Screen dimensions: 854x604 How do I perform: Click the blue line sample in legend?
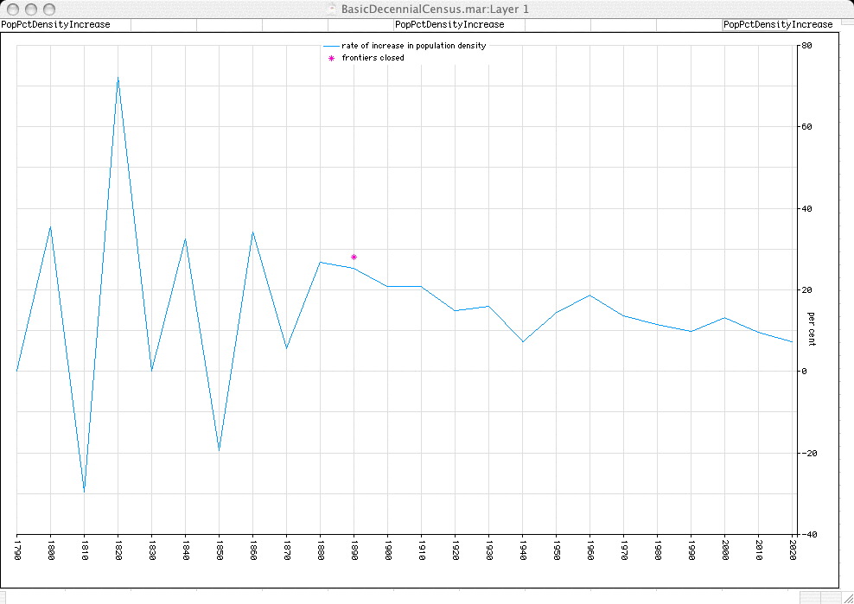[331, 46]
